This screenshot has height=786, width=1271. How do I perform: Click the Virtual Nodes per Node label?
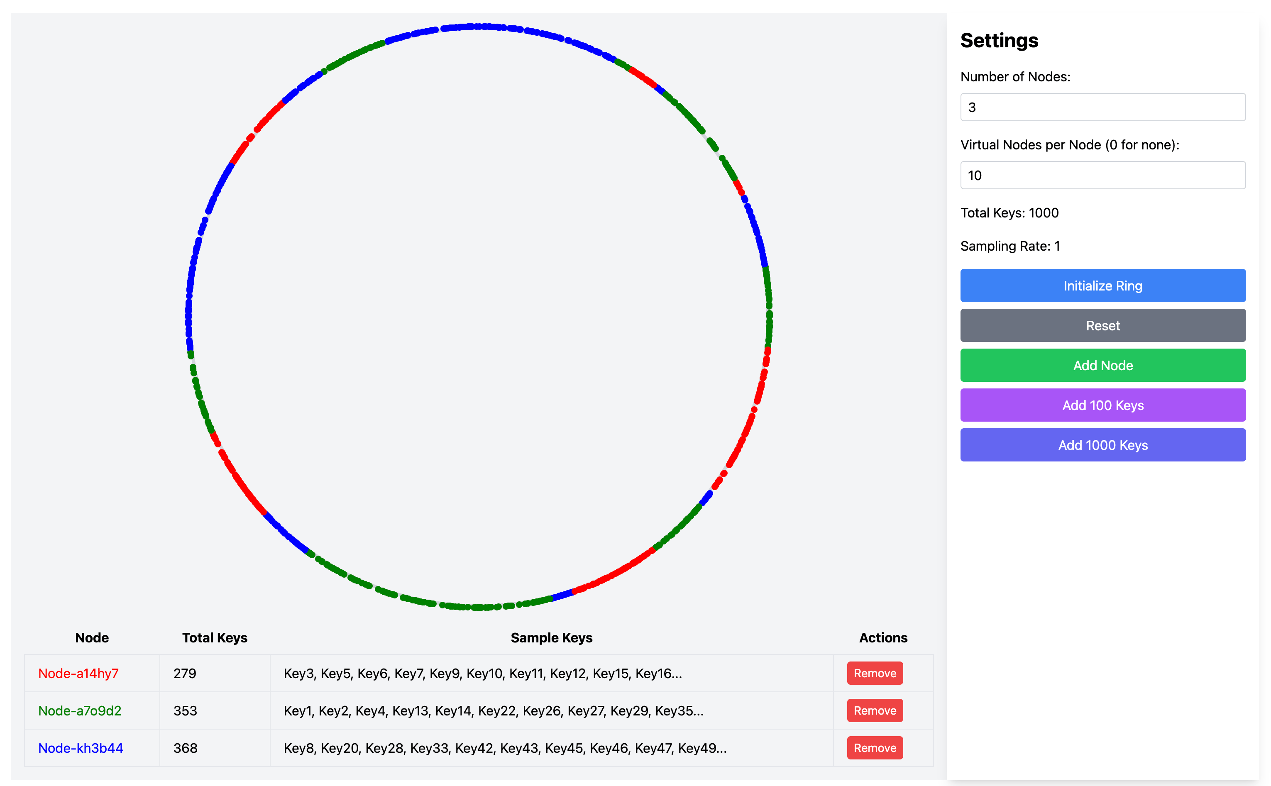(x=1070, y=144)
